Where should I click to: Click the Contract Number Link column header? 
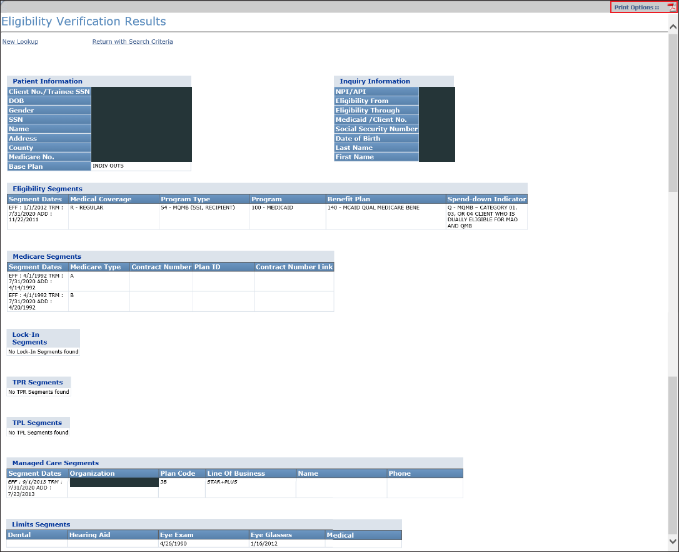point(294,267)
